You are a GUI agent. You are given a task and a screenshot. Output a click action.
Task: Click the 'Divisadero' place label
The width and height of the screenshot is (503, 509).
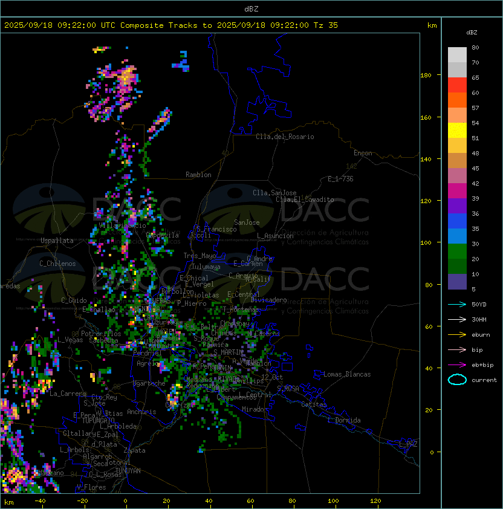point(268,300)
